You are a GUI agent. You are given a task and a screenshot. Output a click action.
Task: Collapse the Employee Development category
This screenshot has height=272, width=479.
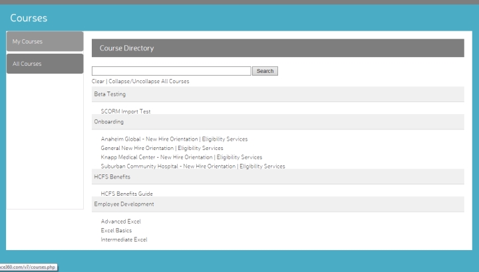124,204
